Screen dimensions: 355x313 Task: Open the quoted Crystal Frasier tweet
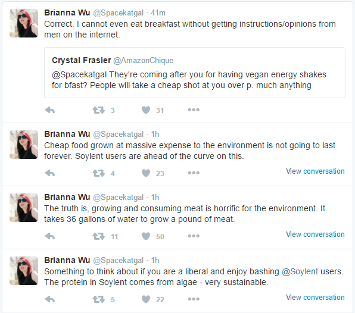point(195,73)
